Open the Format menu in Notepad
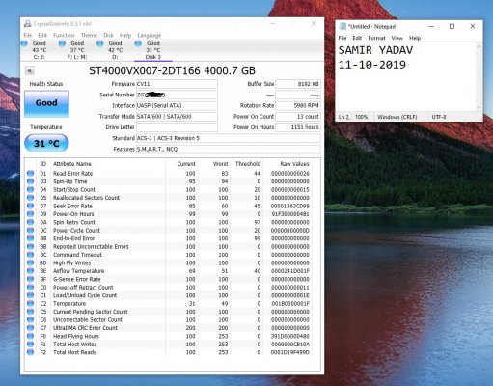 (x=376, y=38)
